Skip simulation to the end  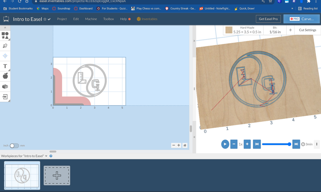pos(296,144)
